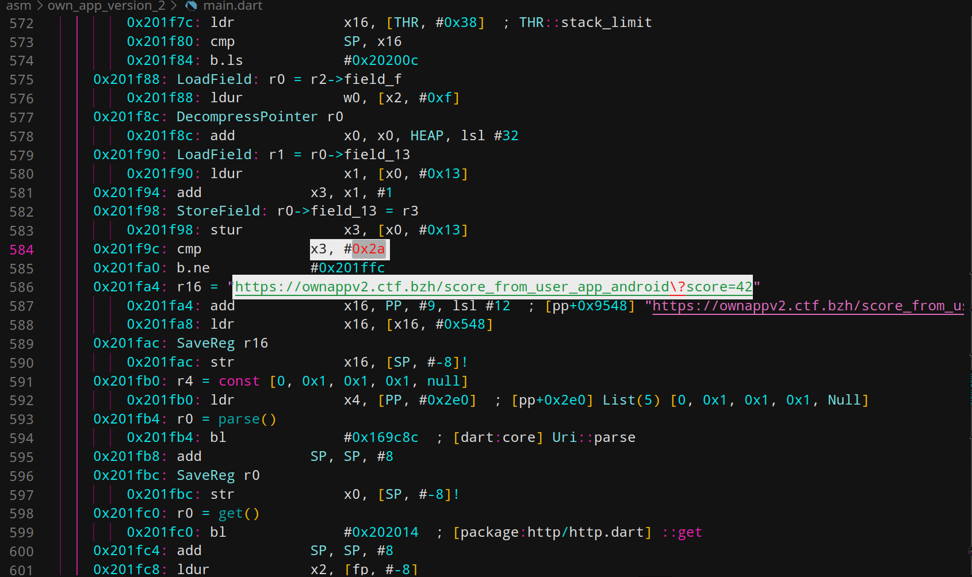Open the own_app_version_2 breadcrumb folder
The height and width of the screenshot is (577, 972).
[106, 6]
